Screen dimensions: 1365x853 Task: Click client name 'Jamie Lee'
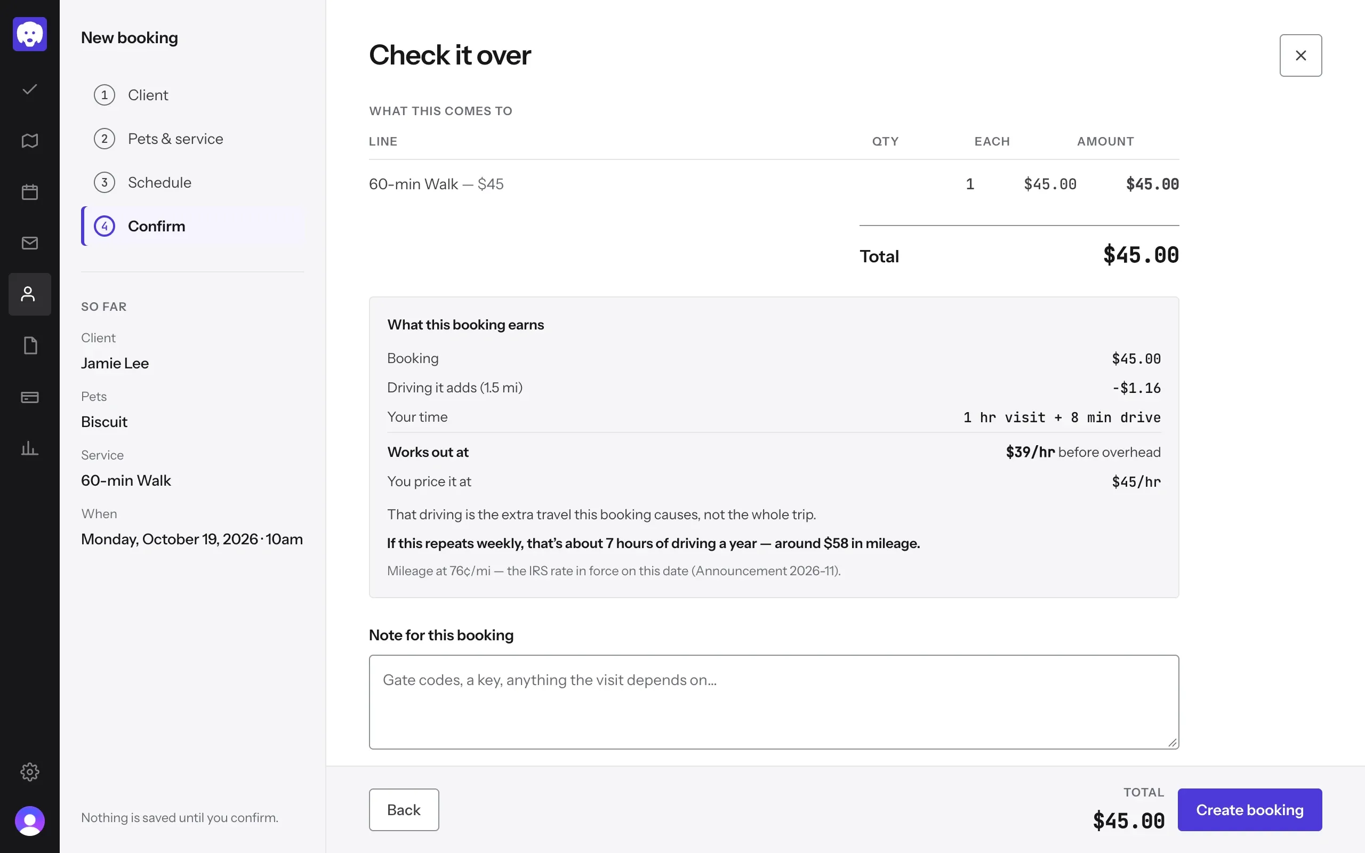pos(115,363)
